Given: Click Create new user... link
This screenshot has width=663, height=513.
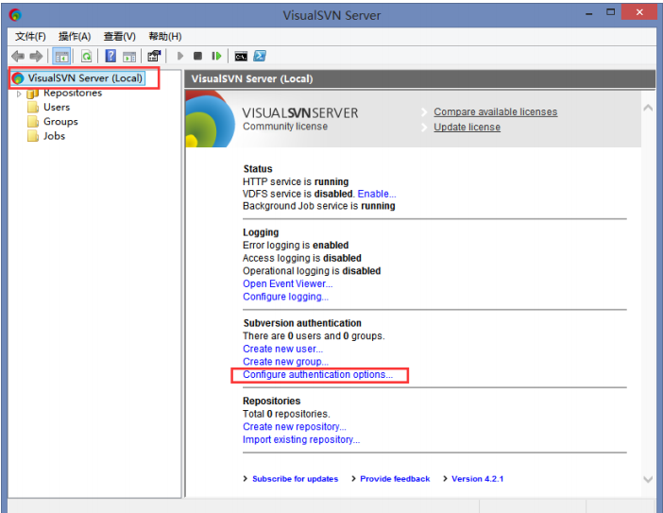Looking at the screenshot, I should coord(282,349).
